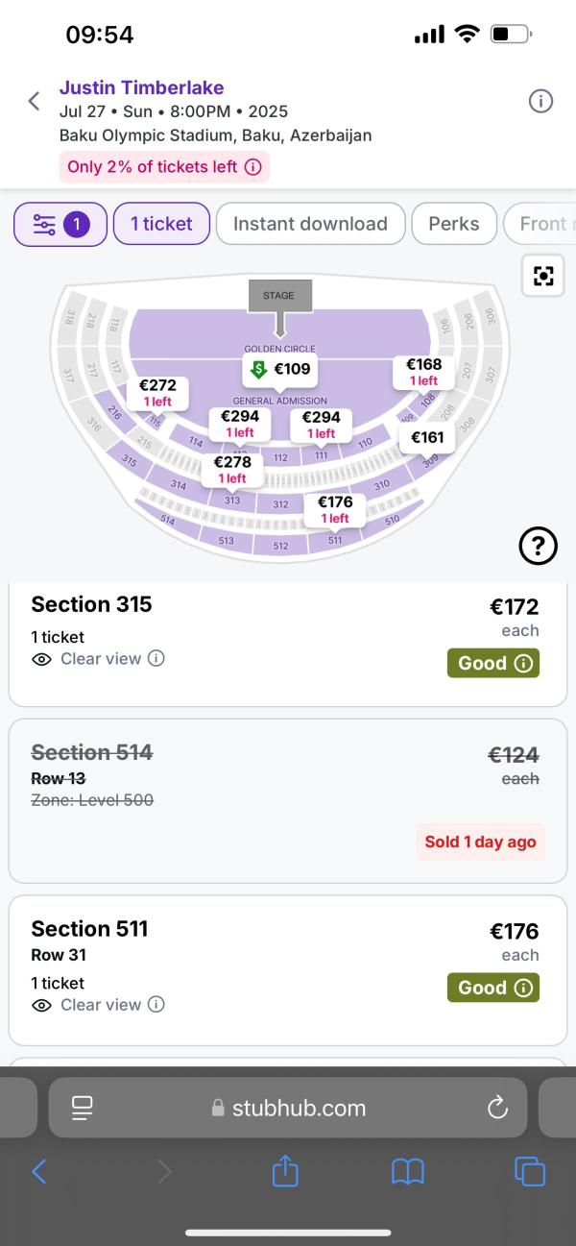Open the question mark help button
This screenshot has width=576, height=1246.
point(538,546)
